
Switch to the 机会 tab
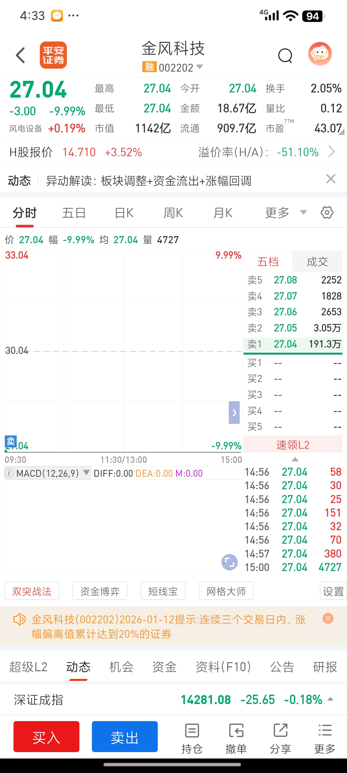(x=121, y=667)
